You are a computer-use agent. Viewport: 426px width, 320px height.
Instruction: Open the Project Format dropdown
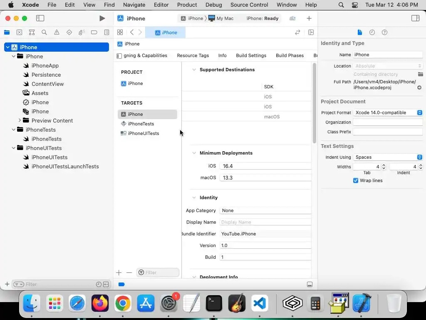388,112
